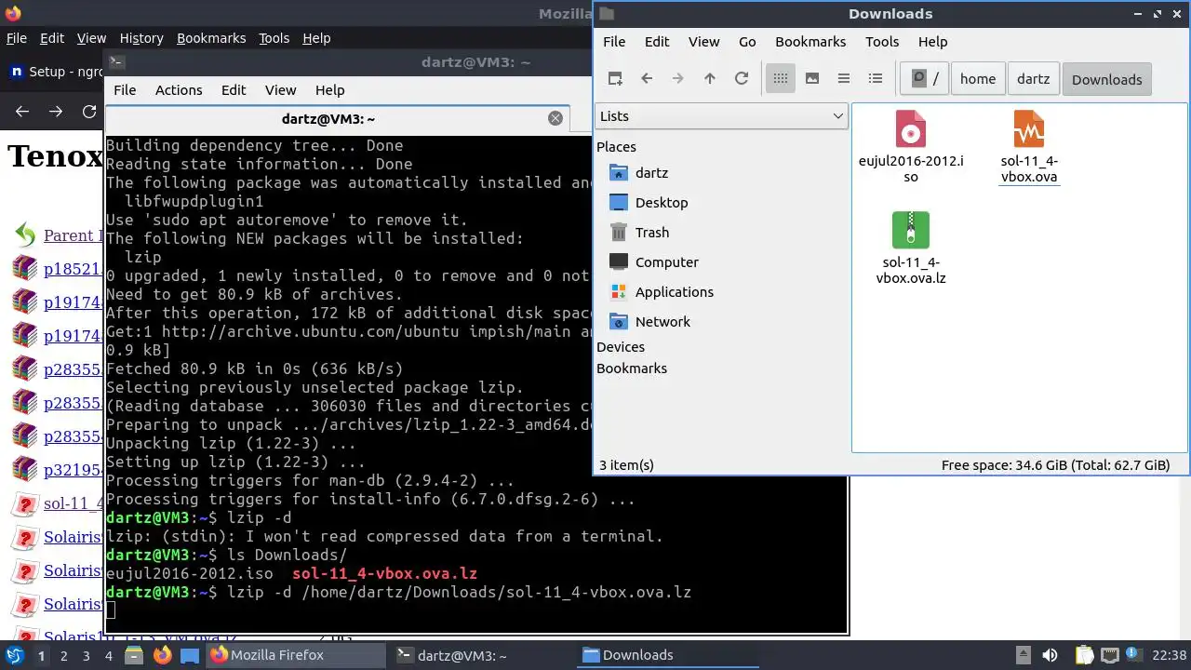Open the application menu on the taskbar
The width and height of the screenshot is (1191, 670).
point(14,655)
